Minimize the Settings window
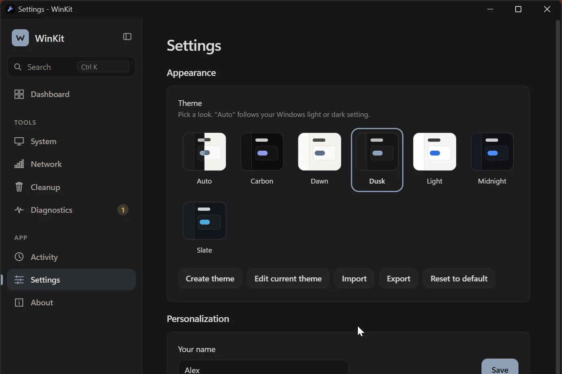The image size is (562, 374). coord(491,9)
